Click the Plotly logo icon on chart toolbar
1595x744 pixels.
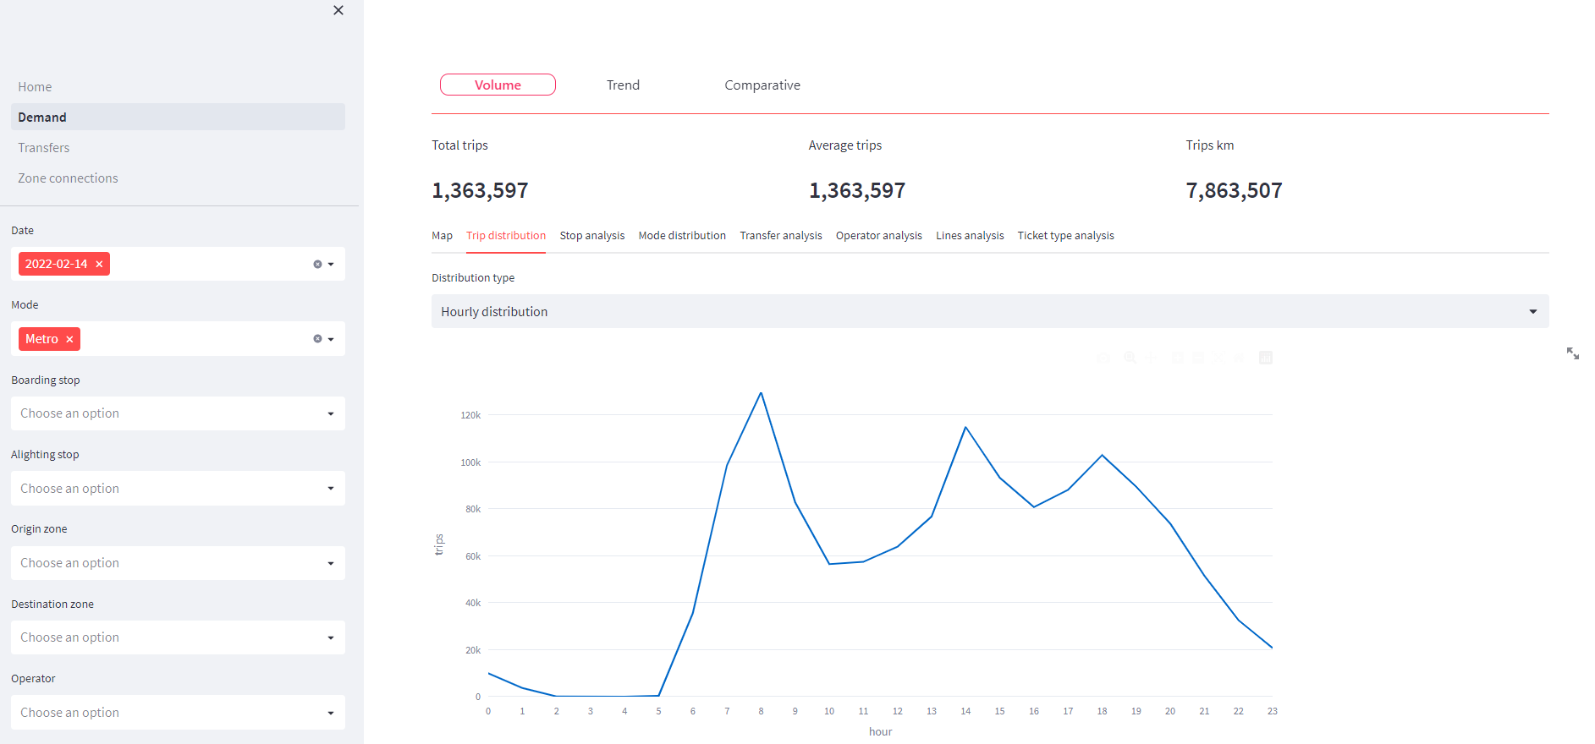pyautogui.click(x=1265, y=358)
